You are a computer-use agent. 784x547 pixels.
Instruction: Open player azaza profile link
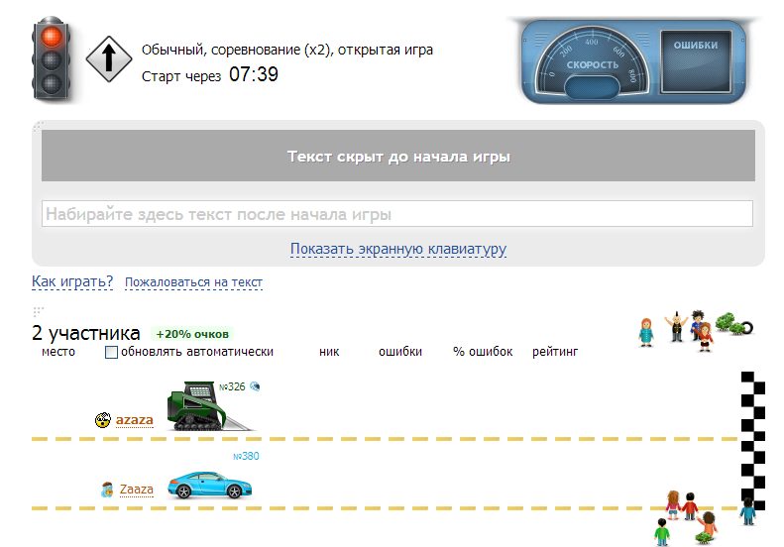[x=134, y=420]
